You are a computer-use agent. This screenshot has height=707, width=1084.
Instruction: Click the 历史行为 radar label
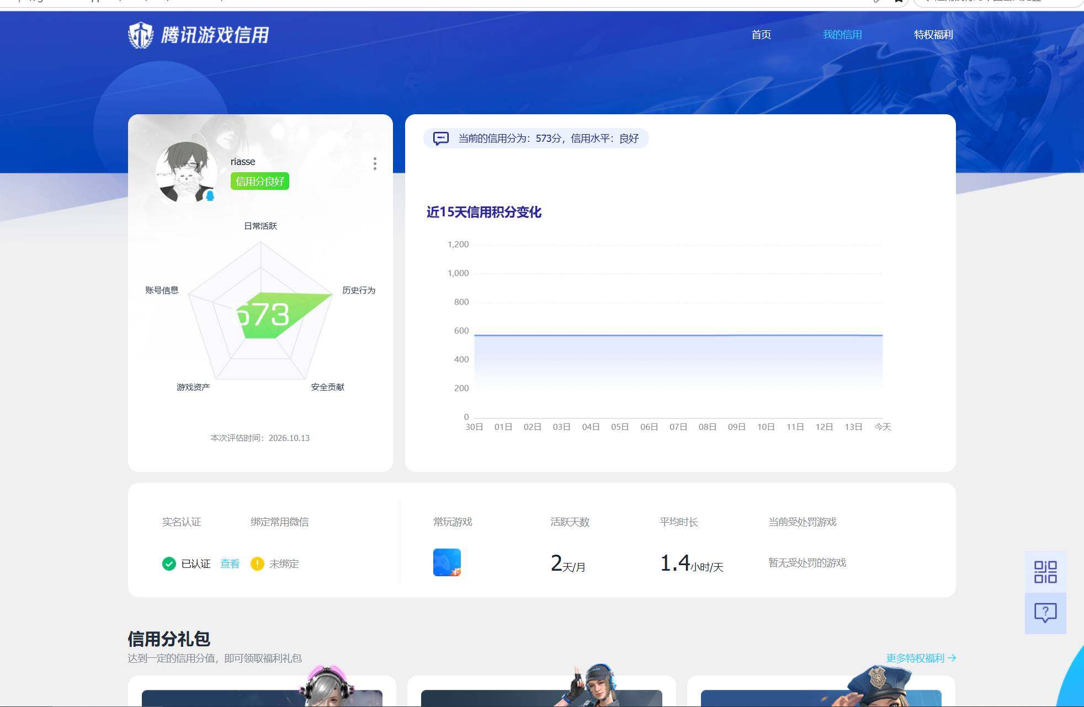pyautogui.click(x=359, y=290)
